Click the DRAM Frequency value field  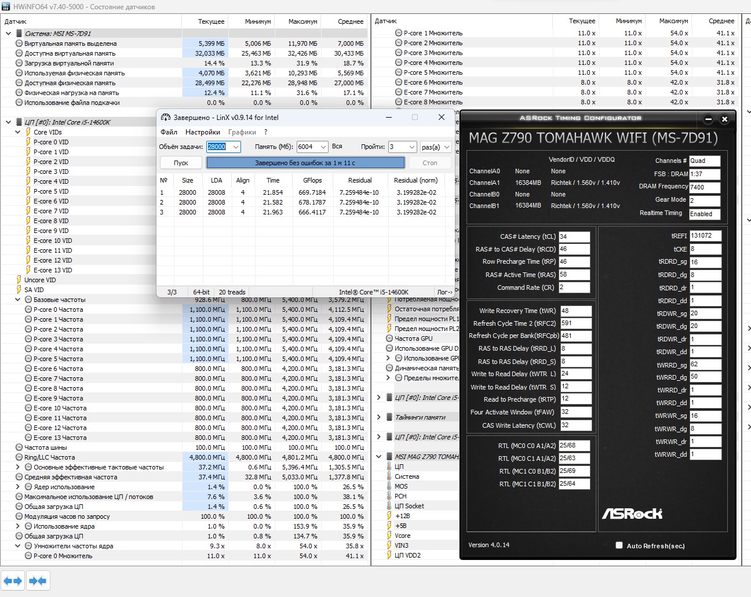pos(705,187)
